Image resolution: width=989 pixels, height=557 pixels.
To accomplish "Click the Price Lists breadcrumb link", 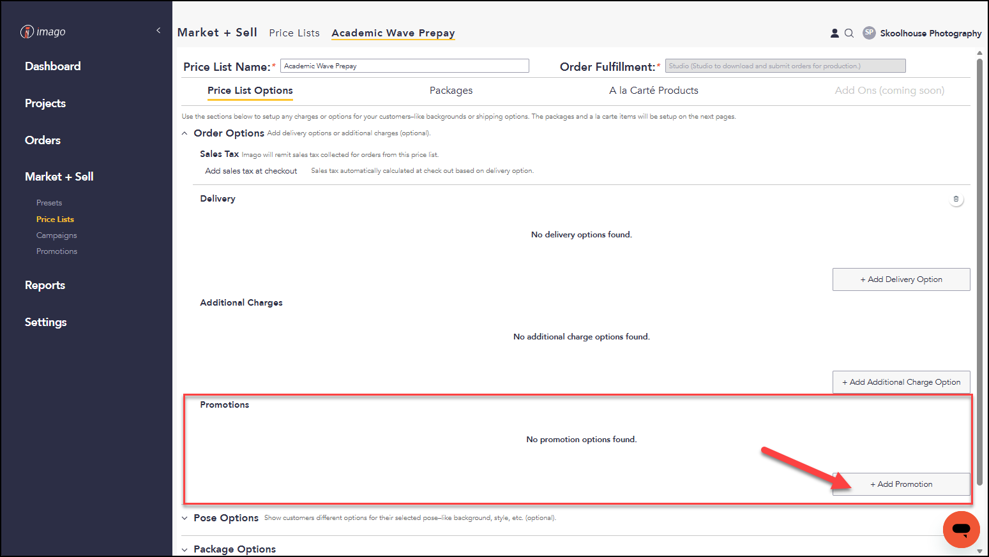I will coord(294,33).
